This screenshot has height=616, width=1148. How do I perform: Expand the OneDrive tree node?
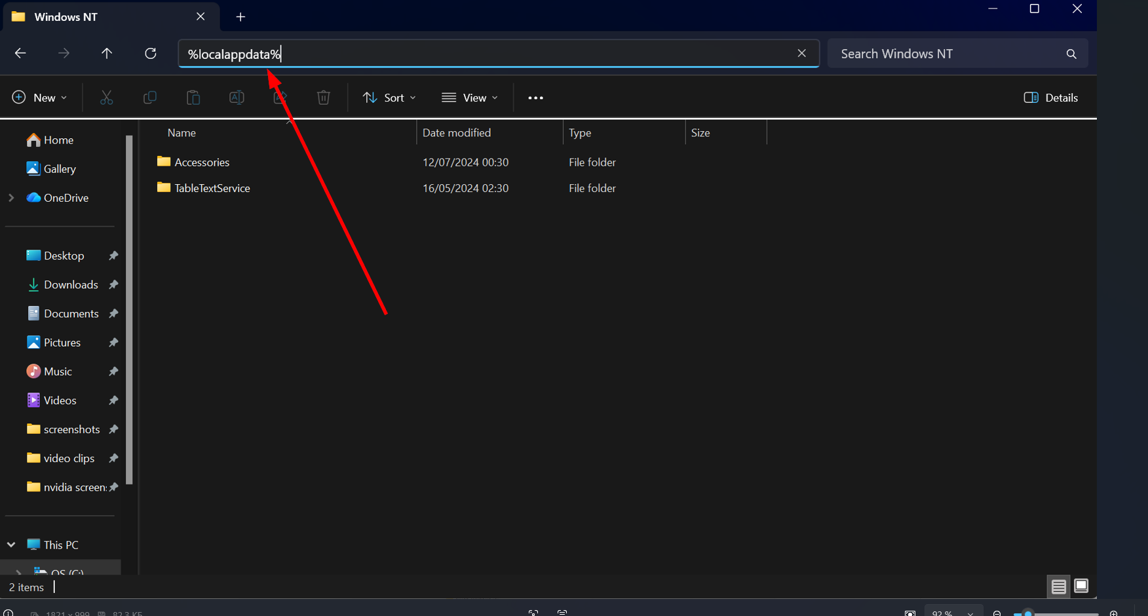click(11, 198)
